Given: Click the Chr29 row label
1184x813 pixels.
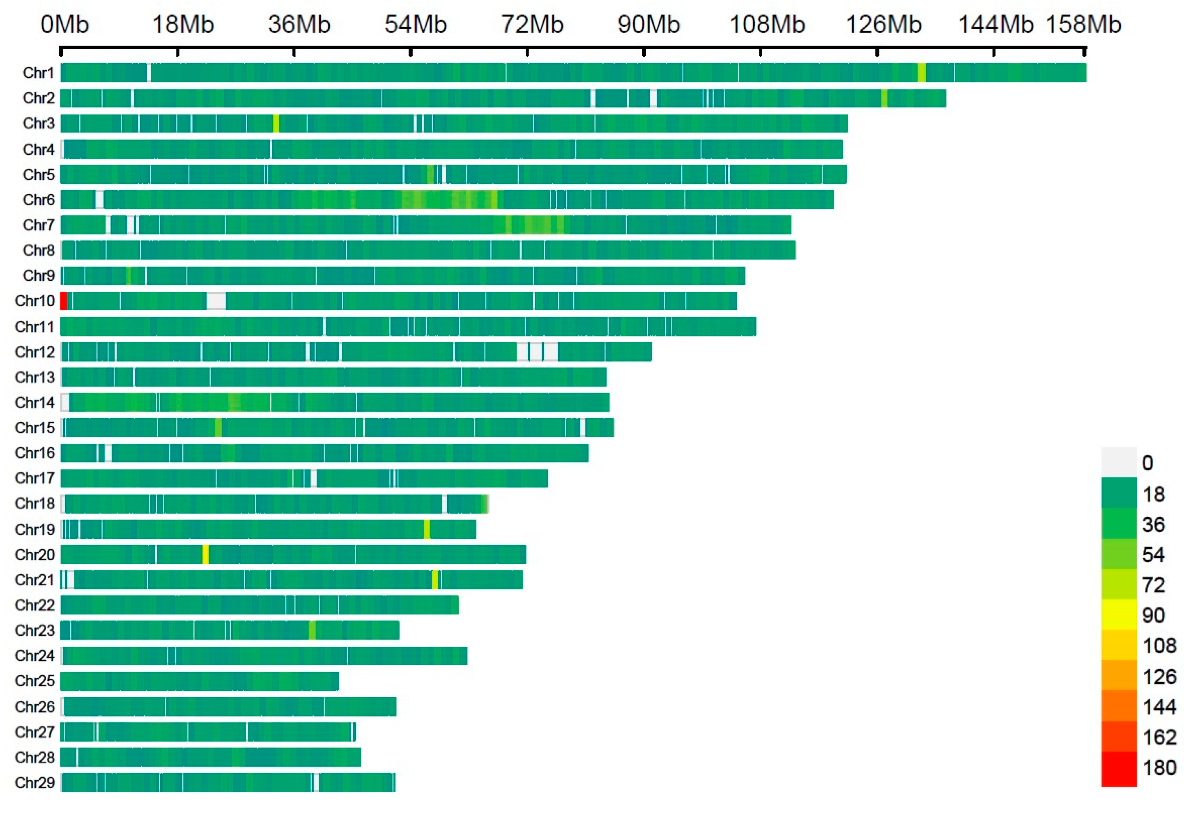Looking at the screenshot, I should click(34, 783).
